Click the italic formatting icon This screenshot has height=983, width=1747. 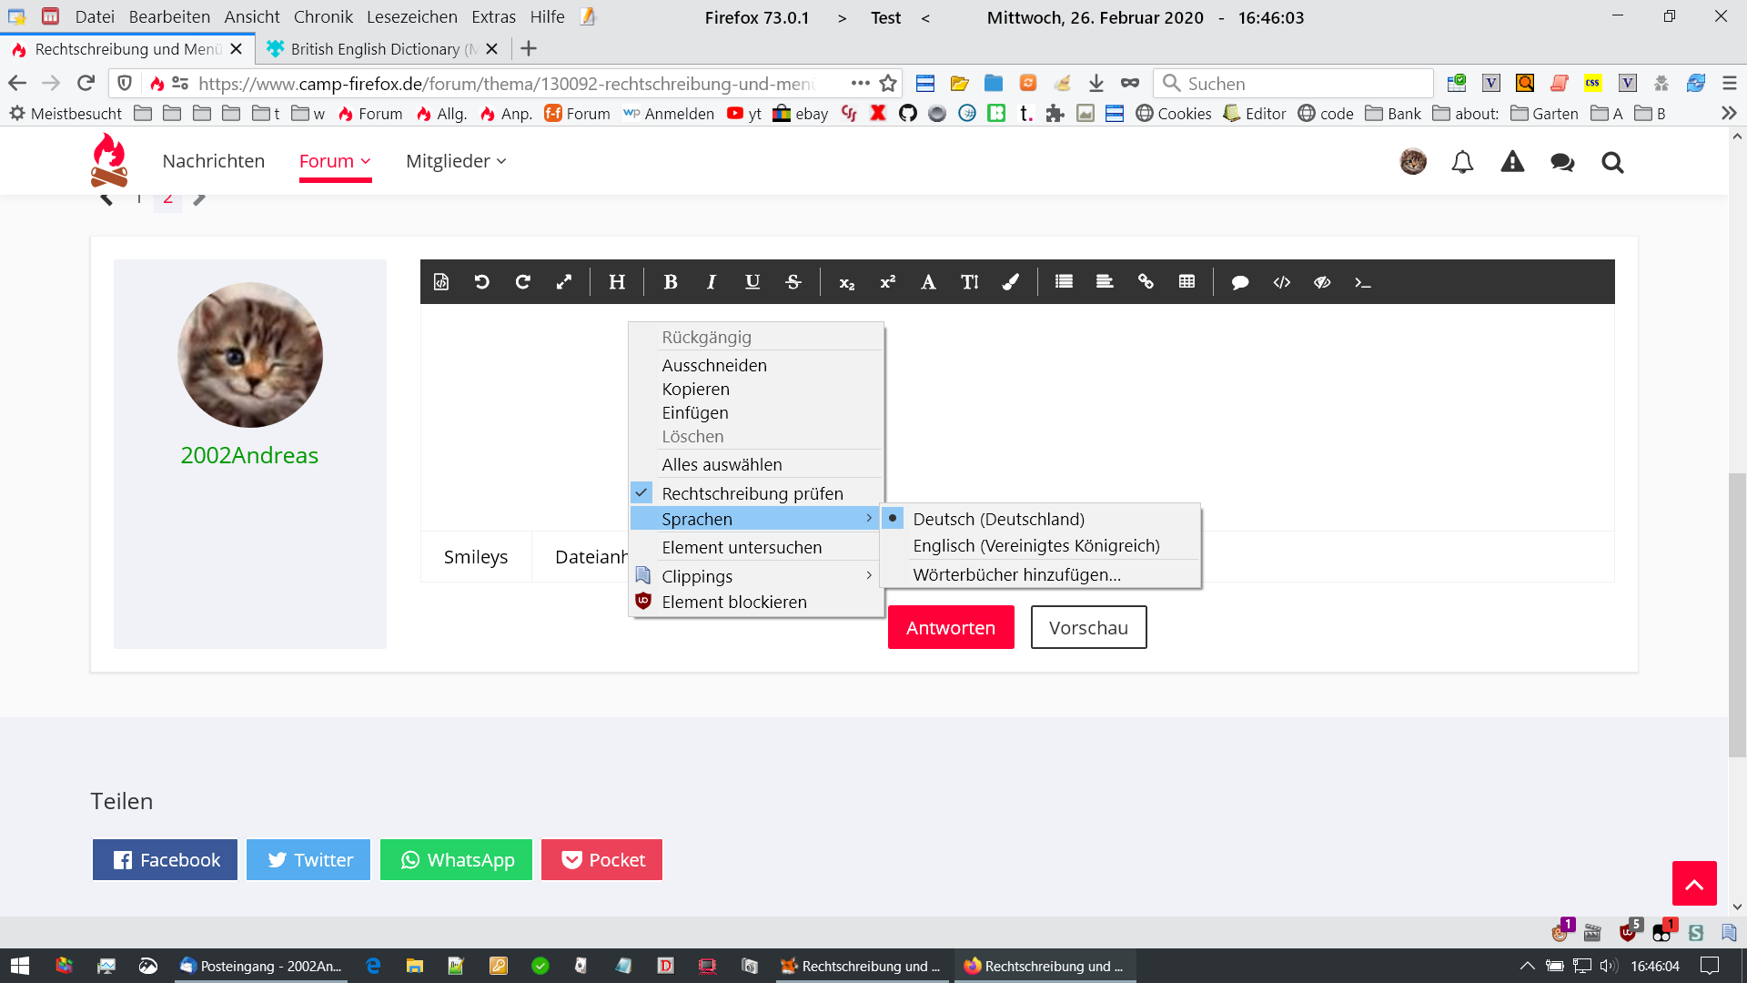pyautogui.click(x=712, y=282)
